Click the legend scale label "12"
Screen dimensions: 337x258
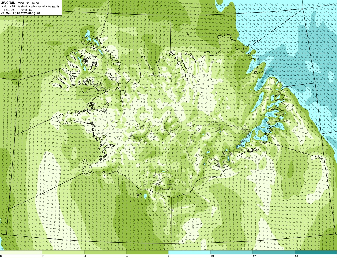[254, 256]
